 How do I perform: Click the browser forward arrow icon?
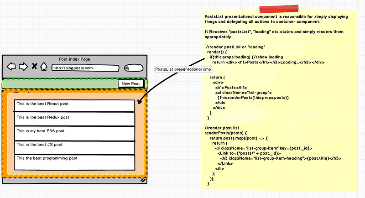click(x=23, y=67)
